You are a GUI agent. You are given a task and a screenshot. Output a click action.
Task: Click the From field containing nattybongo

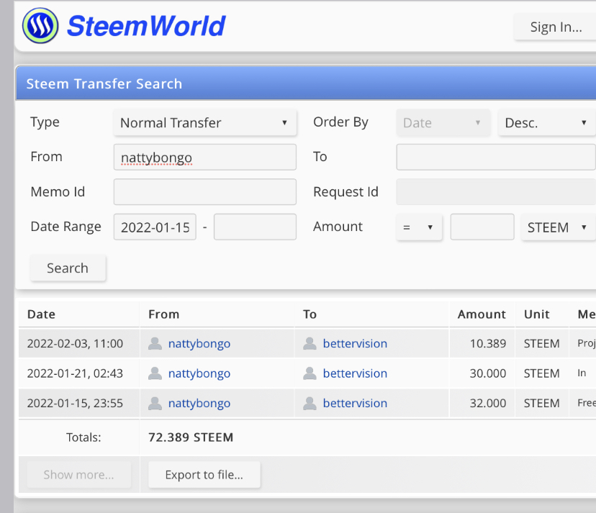205,157
